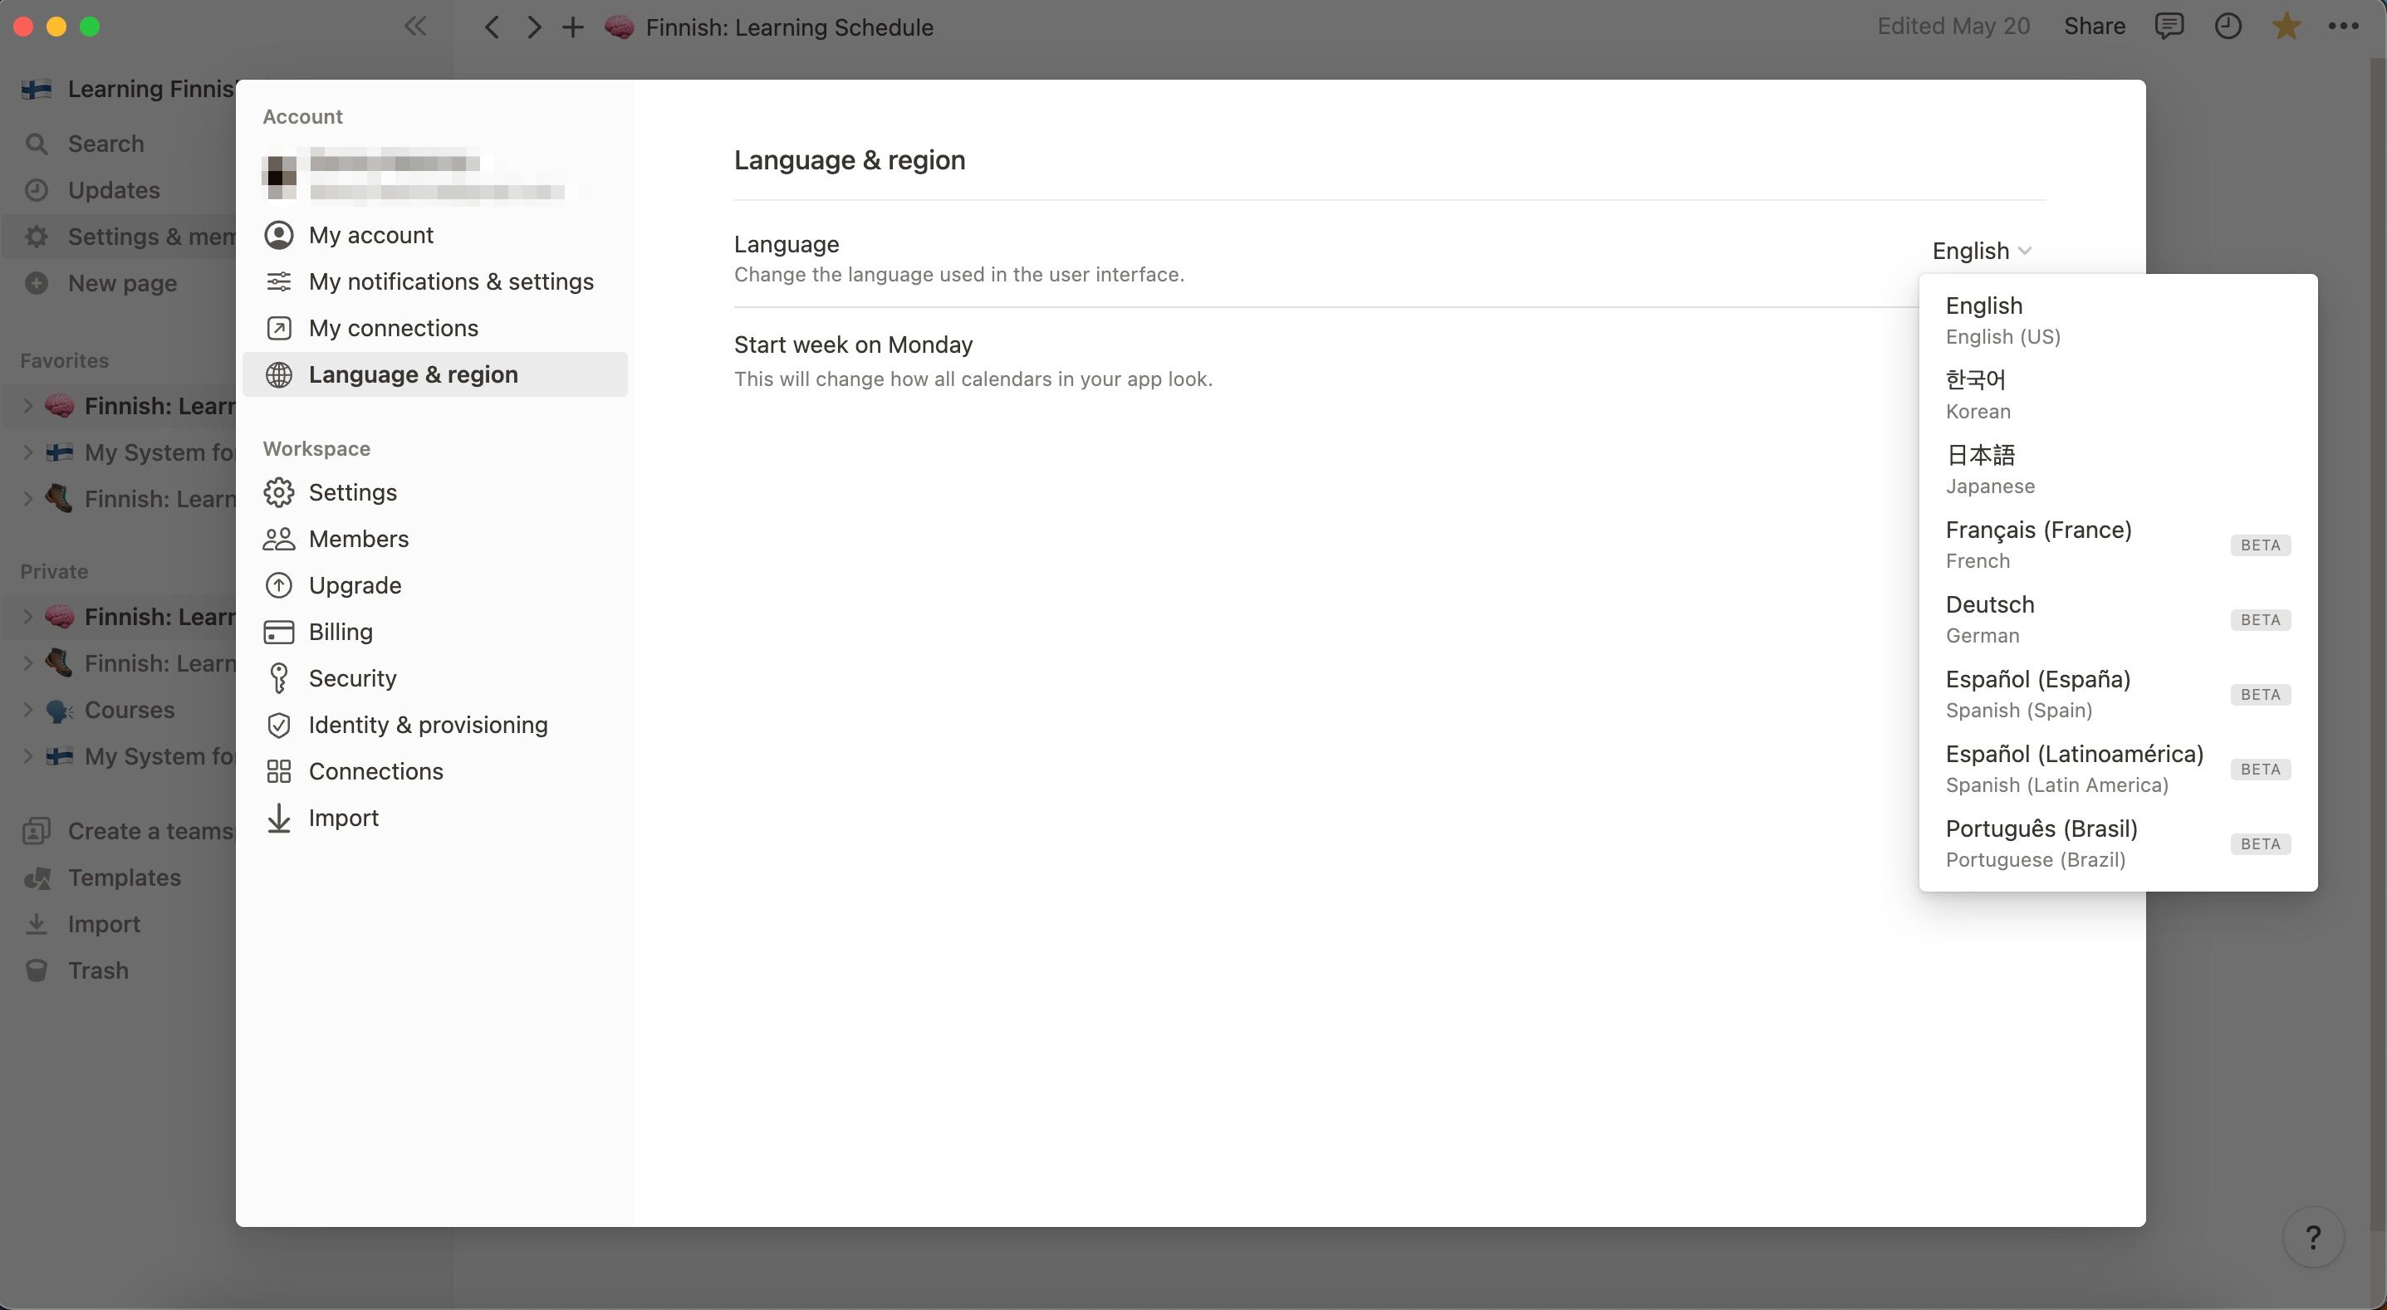Open the comments speech bubble icon
Viewport: 2387px width, 1310px height.
pyautogui.click(x=2169, y=27)
